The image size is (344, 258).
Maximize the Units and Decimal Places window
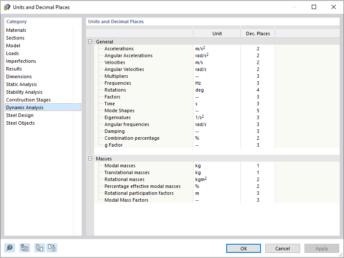[x=314, y=7]
